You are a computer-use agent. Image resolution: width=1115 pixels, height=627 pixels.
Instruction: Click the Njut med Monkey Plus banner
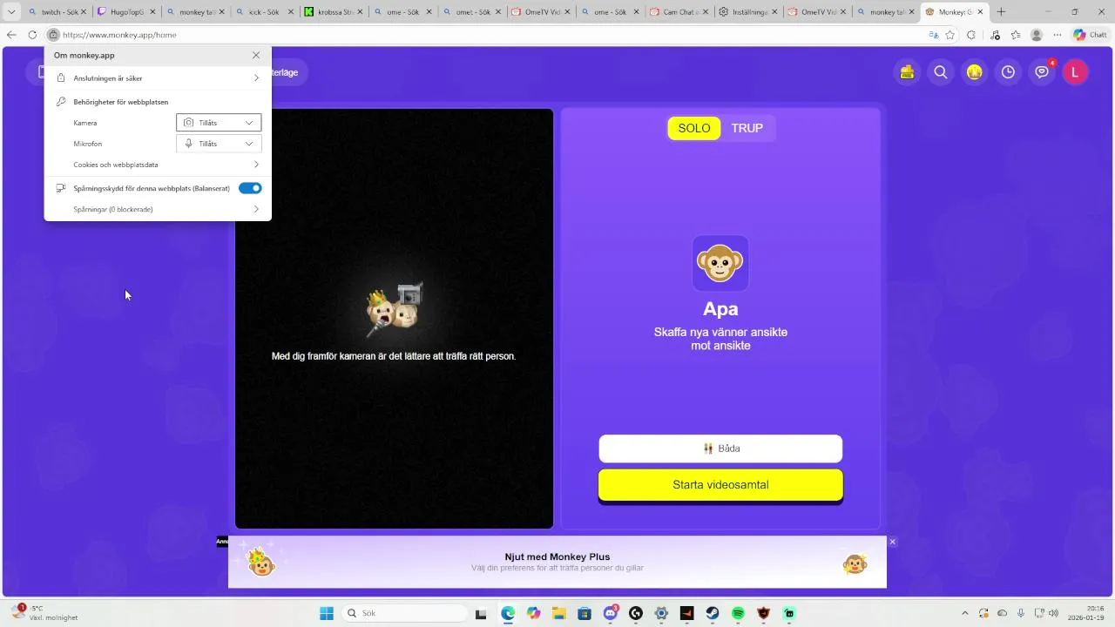point(557,562)
